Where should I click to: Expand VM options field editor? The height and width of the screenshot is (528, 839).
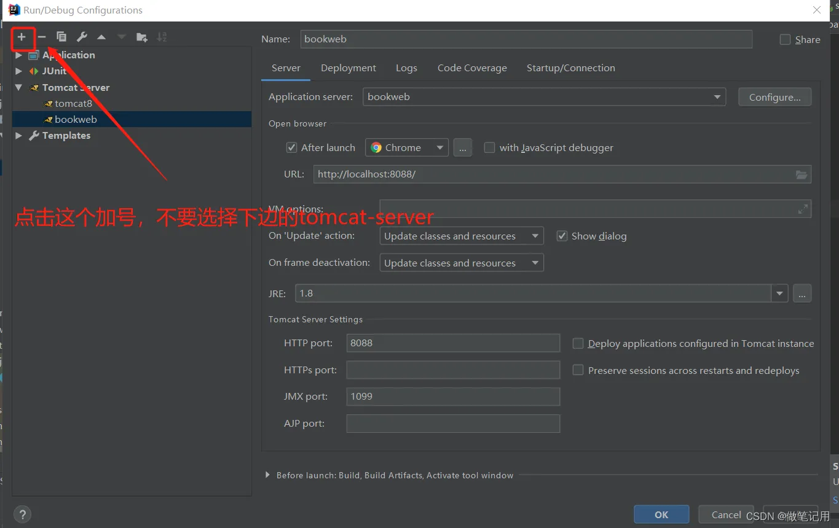click(x=803, y=209)
